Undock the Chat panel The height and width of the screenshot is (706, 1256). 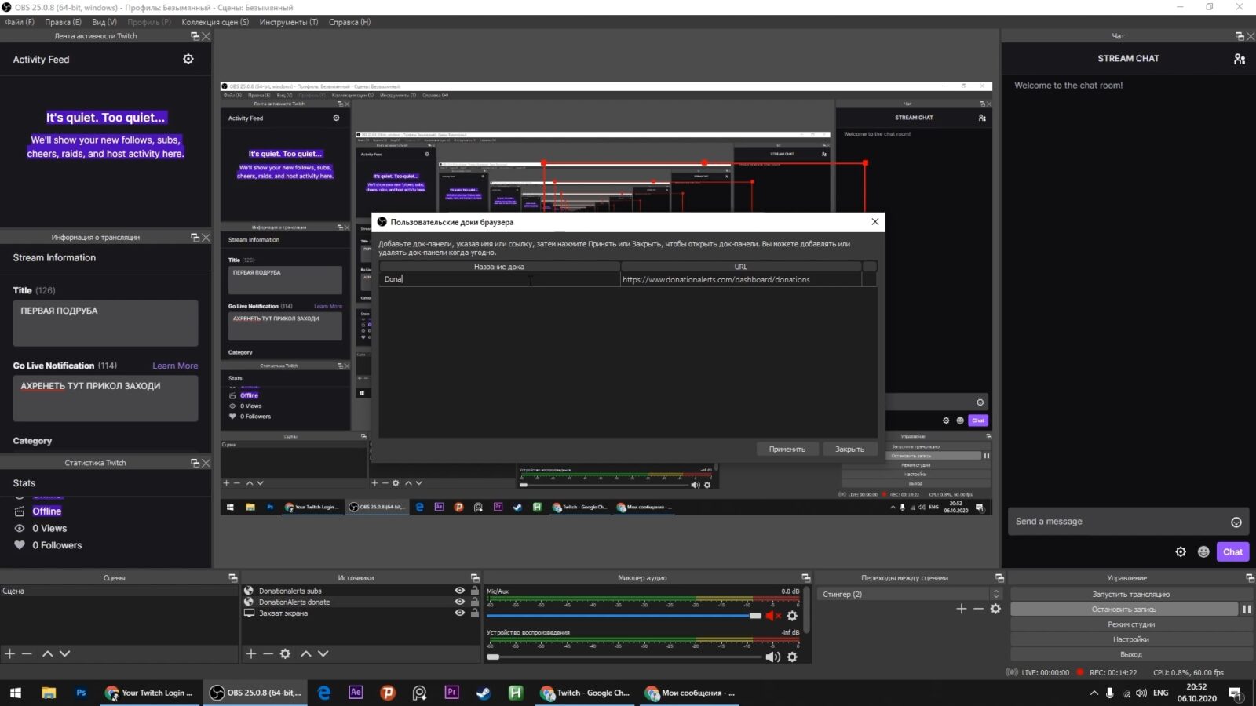(x=1240, y=36)
